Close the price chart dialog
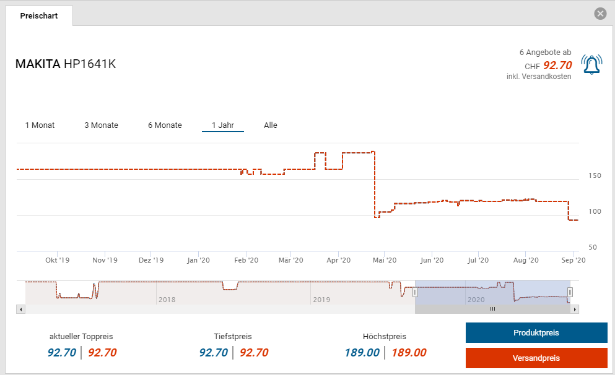The width and height of the screenshot is (615, 375). pyautogui.click(x=600, y=14)
